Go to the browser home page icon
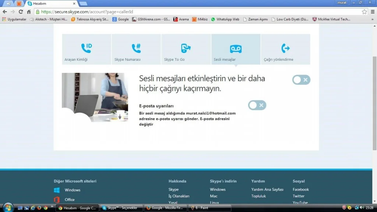This screenshot has width=377, height=212. pos(29,12)
